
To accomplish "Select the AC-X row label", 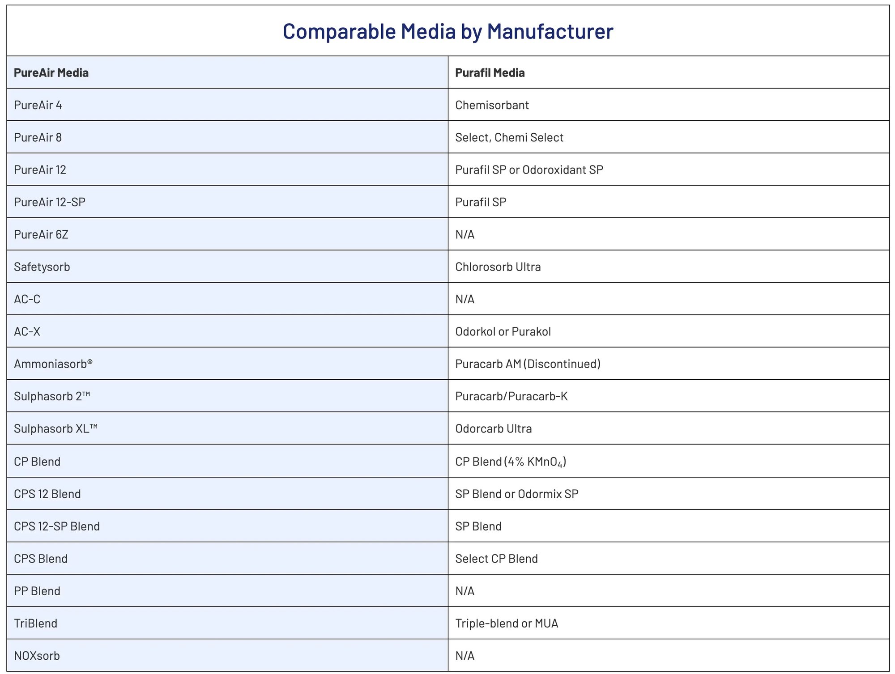I will point(27,331).
